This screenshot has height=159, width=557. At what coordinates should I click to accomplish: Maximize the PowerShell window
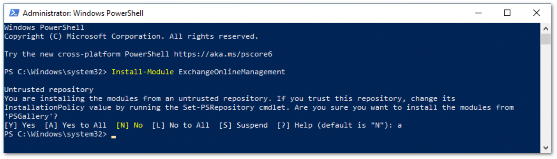507,13
